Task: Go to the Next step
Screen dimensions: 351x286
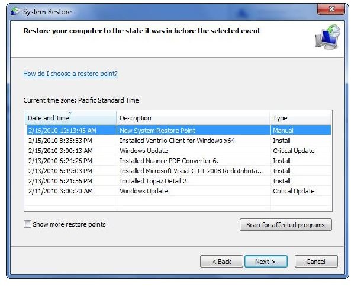Action: click(266, 262)
